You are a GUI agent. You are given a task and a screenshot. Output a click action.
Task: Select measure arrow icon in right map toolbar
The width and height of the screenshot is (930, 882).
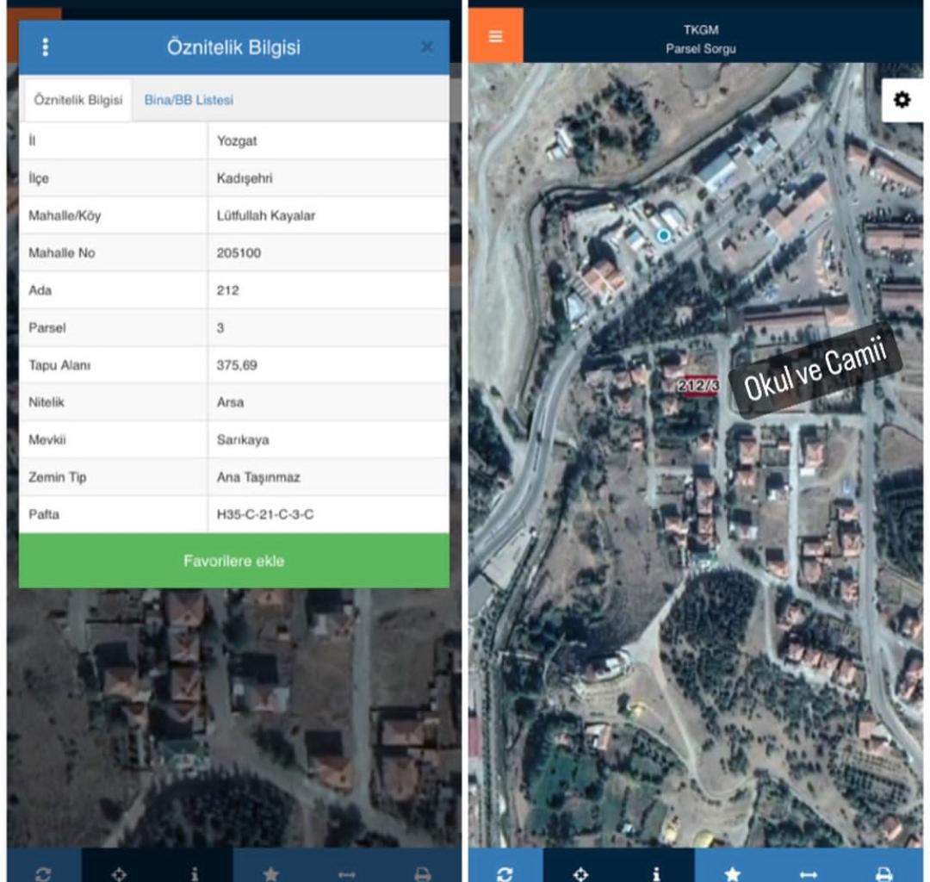pyautogui.click(x=808, y=872)
